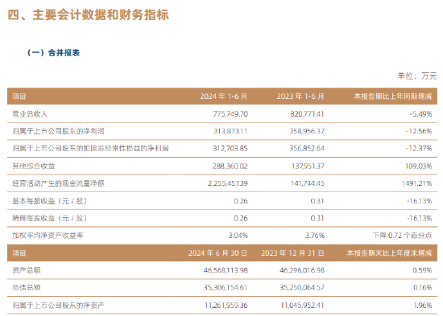This screenshot has width=443, height=316.
Task: Click the 2023年1-6月 column header
Action: [300, 96]
